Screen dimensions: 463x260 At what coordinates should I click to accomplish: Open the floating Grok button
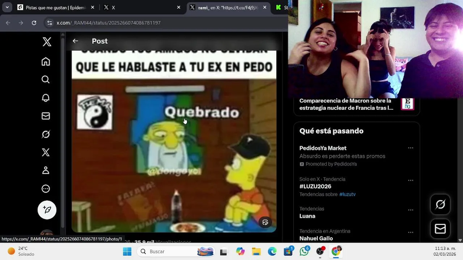[x=440, y=205]
